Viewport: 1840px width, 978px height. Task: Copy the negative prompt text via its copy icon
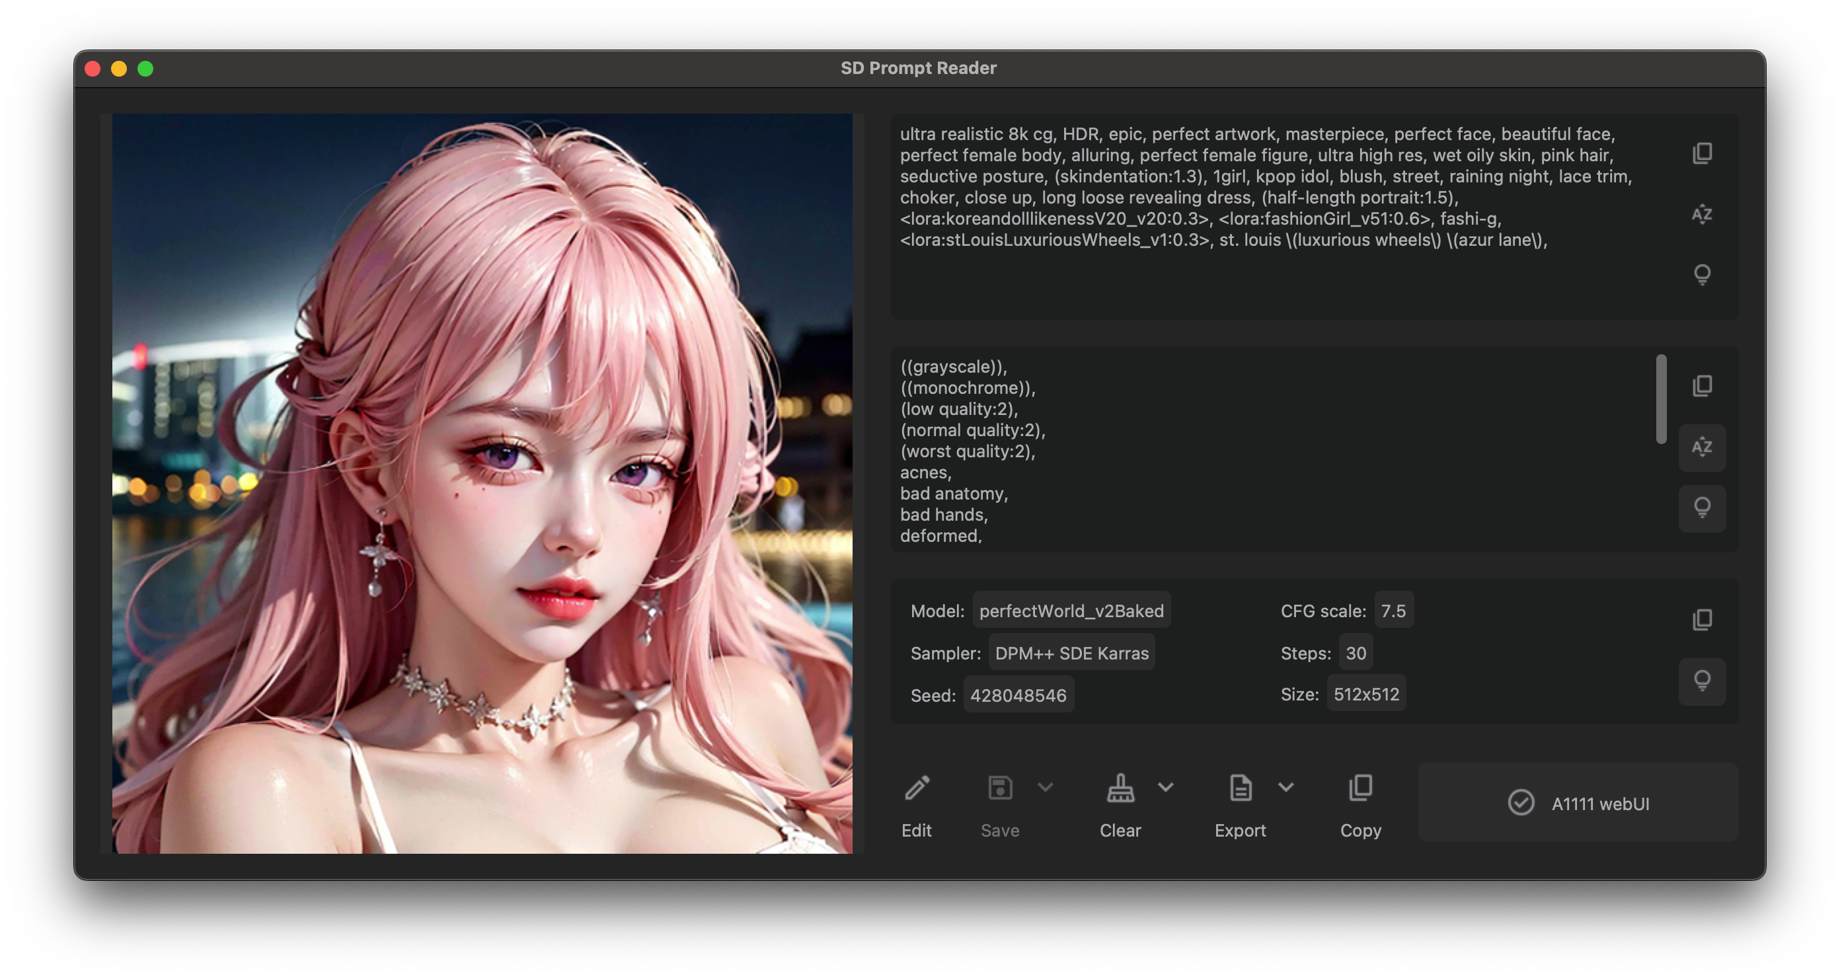1701,386
